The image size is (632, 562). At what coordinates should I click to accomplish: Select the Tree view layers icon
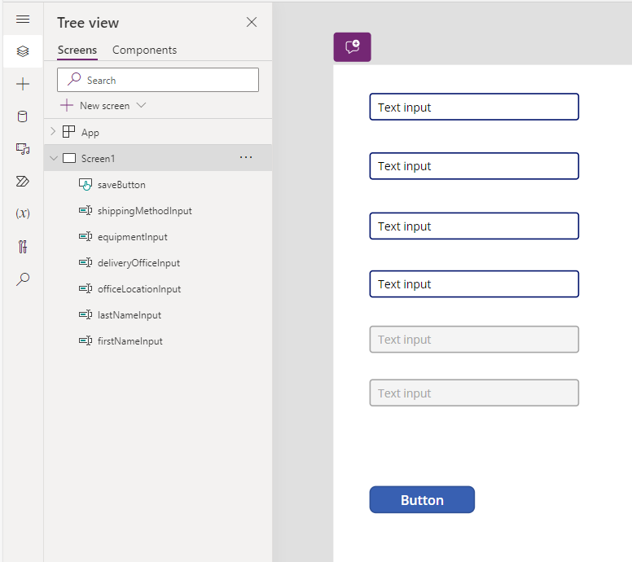pos(23,51)
